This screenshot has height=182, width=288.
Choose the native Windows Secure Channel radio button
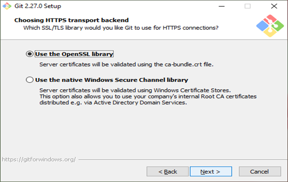point(30,80)
